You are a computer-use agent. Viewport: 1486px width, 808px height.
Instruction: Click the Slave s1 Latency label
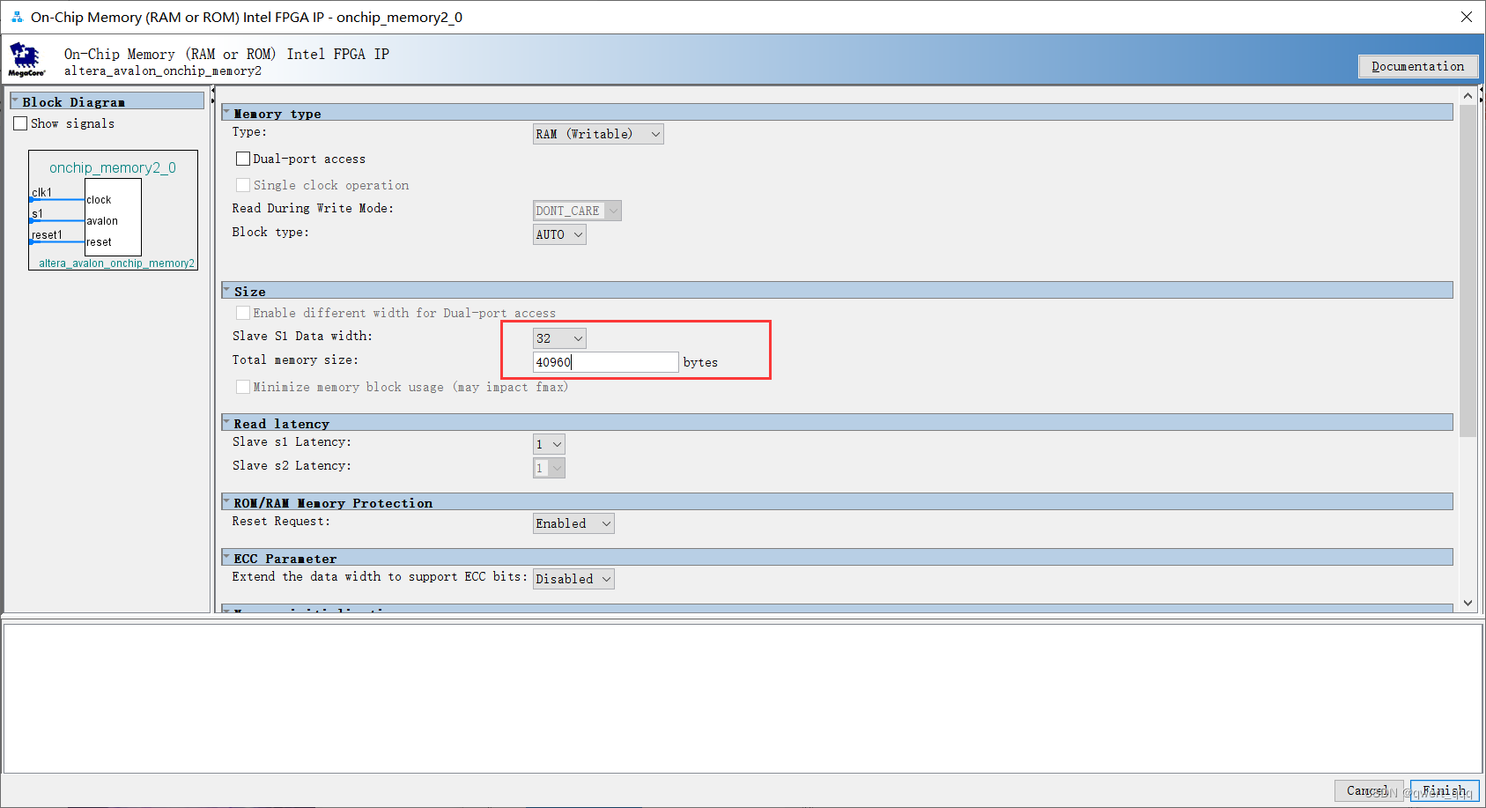point(292,441)
